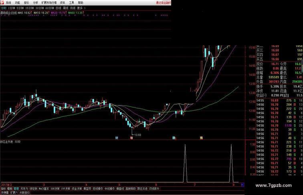Click the 10.68 low price label
The image size is (303, 195).
(138, 135)
